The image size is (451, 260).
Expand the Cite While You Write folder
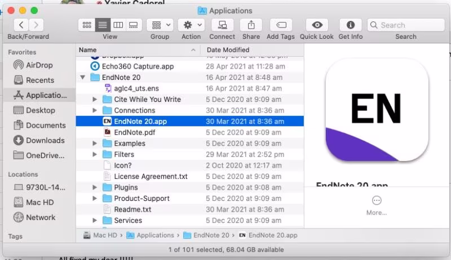click(x=95, y=99)
